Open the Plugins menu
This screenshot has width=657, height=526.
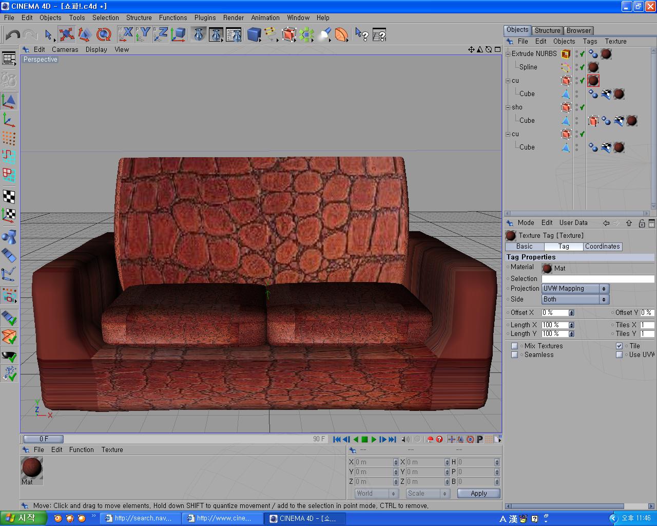pos(205,17)
